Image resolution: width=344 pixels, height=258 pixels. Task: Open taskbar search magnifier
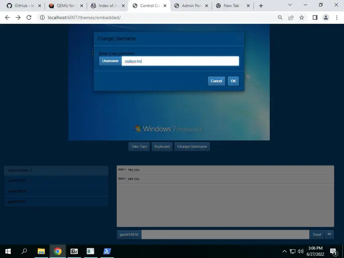[x=24, y=251]
